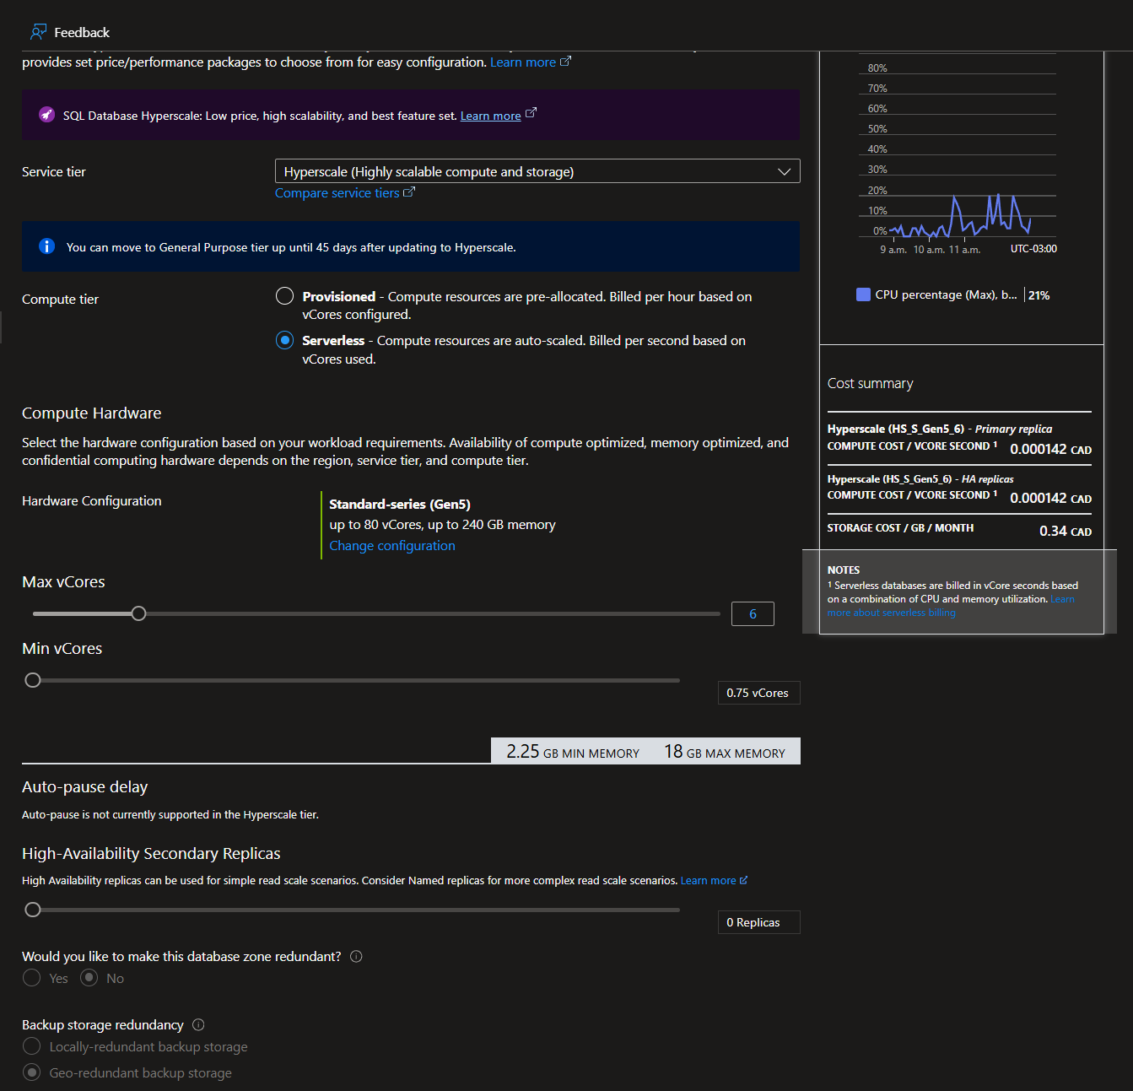Click the CPU percentage (Max) legend label
The height and width of the screenshot is (1091, 1133).
point(946,294)
